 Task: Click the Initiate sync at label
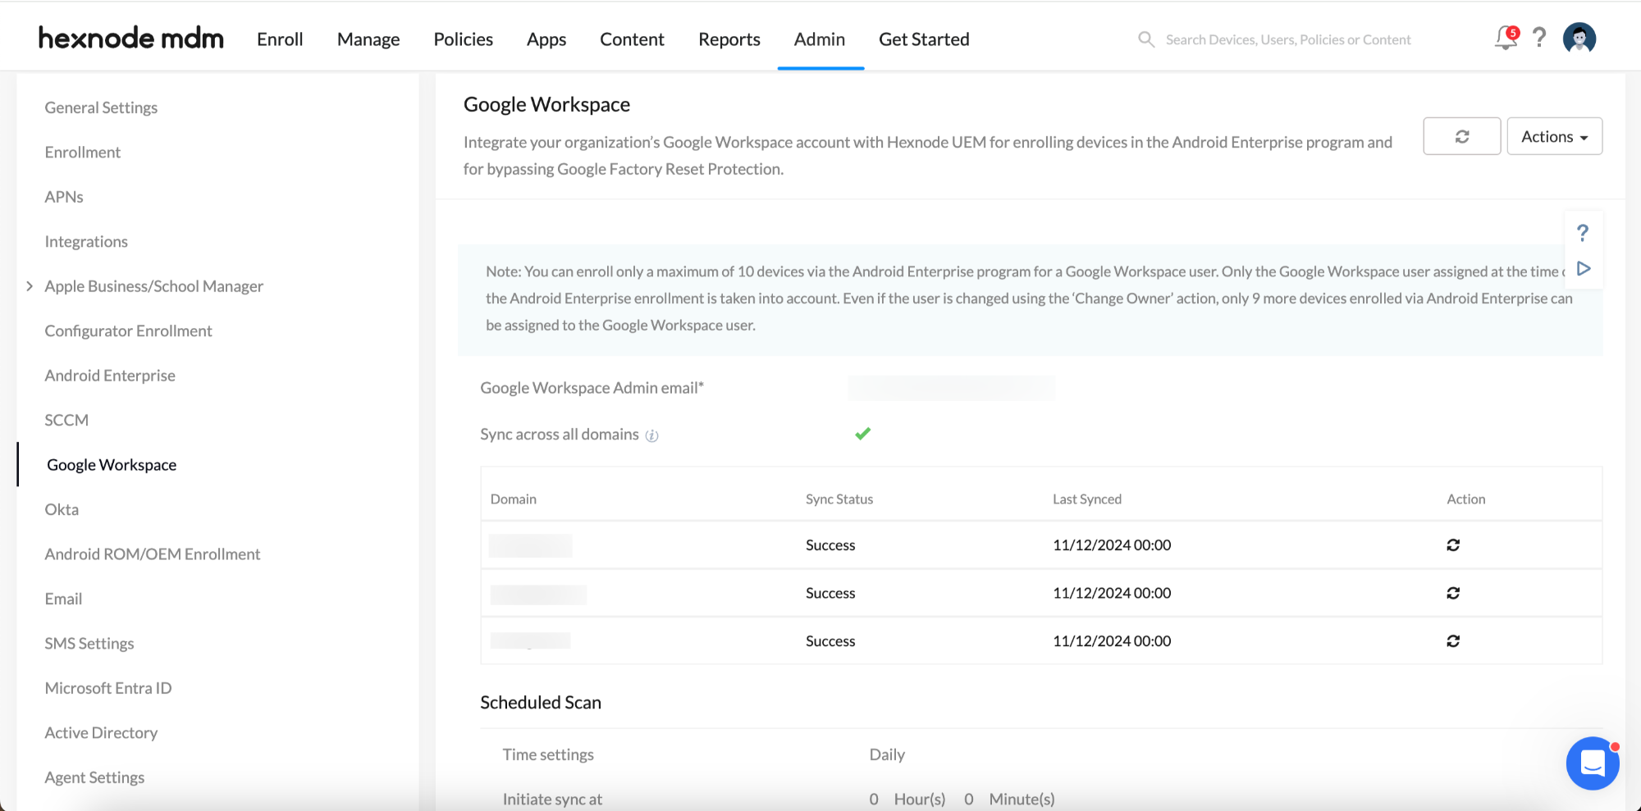(552, 800)
